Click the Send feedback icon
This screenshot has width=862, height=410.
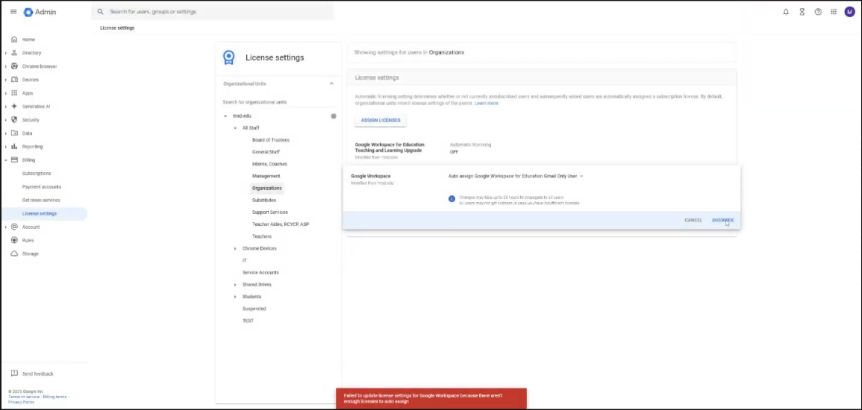[x=14, y=373]
